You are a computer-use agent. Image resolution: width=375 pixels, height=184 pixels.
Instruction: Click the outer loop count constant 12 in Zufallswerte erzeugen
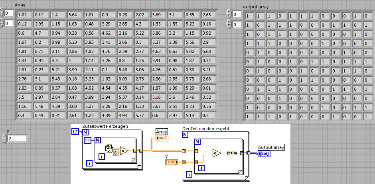click(x=75, y=132)
